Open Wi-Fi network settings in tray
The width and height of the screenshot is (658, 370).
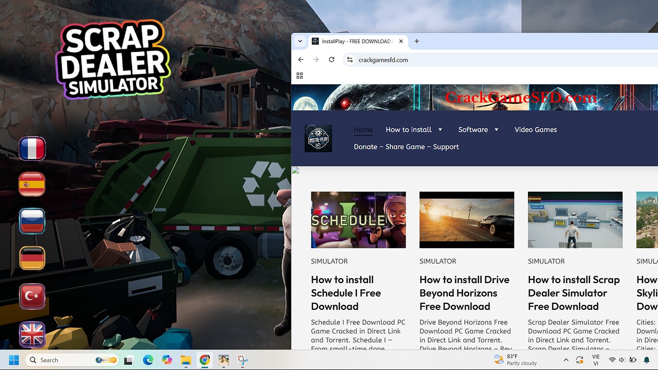(612, 360)
